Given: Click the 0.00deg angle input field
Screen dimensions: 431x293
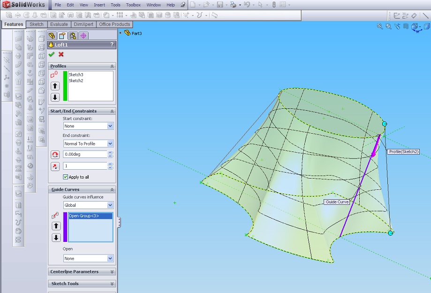Looking at the screenshot, I should tap(85, 154).
